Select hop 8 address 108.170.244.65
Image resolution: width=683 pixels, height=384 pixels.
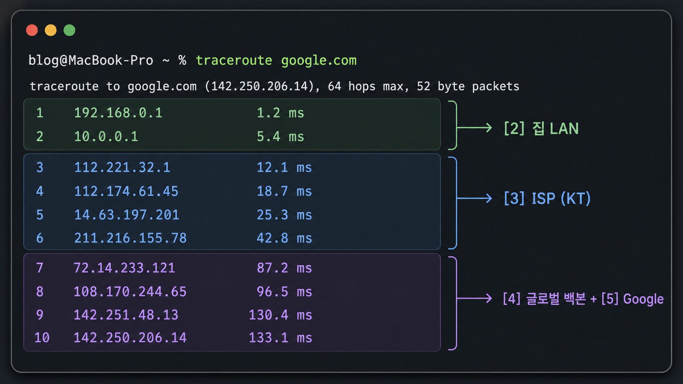tap(130, 291)
